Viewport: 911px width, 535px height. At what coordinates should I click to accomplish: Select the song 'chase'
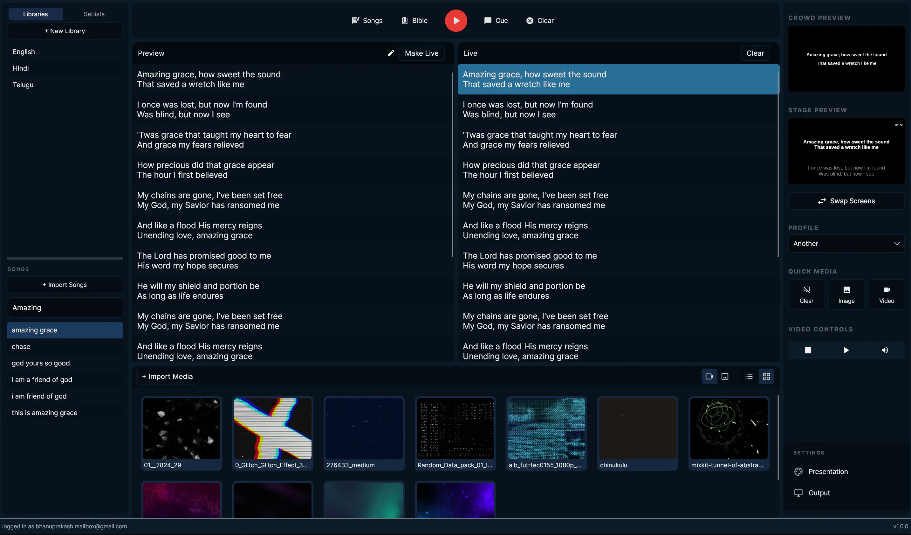65,346
